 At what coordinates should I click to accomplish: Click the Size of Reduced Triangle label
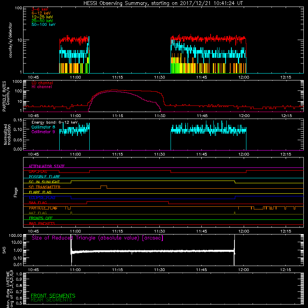point(97,238)
